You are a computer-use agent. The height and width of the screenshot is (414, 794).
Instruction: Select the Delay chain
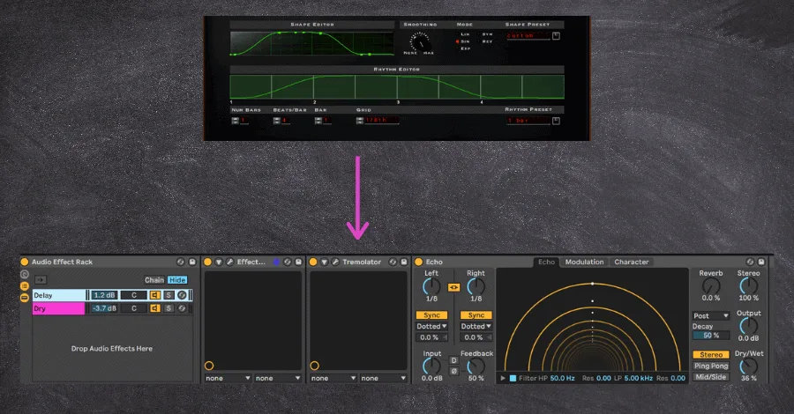coord(59,295)
